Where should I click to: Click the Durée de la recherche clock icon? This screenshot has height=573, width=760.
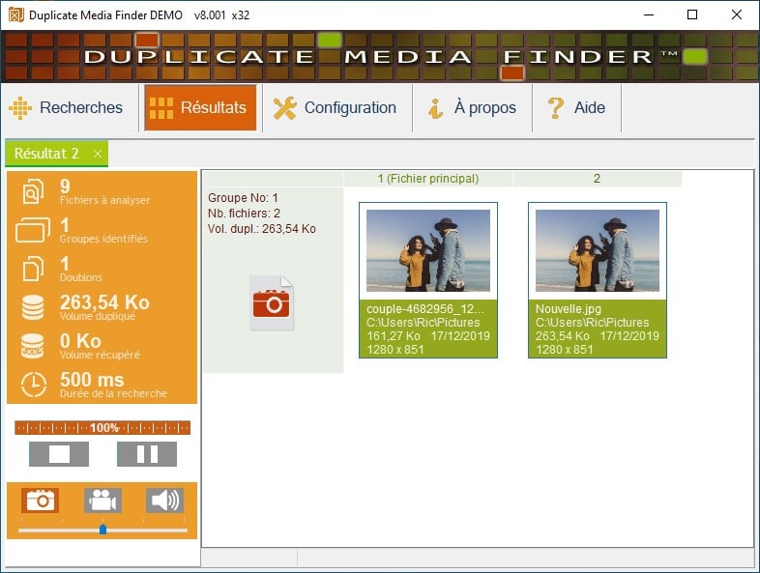click(33, 384)
